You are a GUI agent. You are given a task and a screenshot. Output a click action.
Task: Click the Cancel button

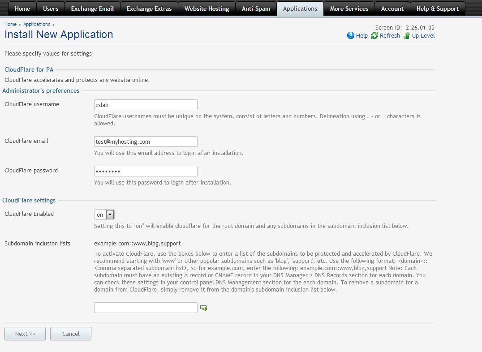[x=71, y=334]
